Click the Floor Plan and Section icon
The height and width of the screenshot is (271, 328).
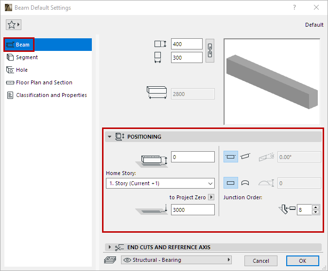(x=10, y=82)
